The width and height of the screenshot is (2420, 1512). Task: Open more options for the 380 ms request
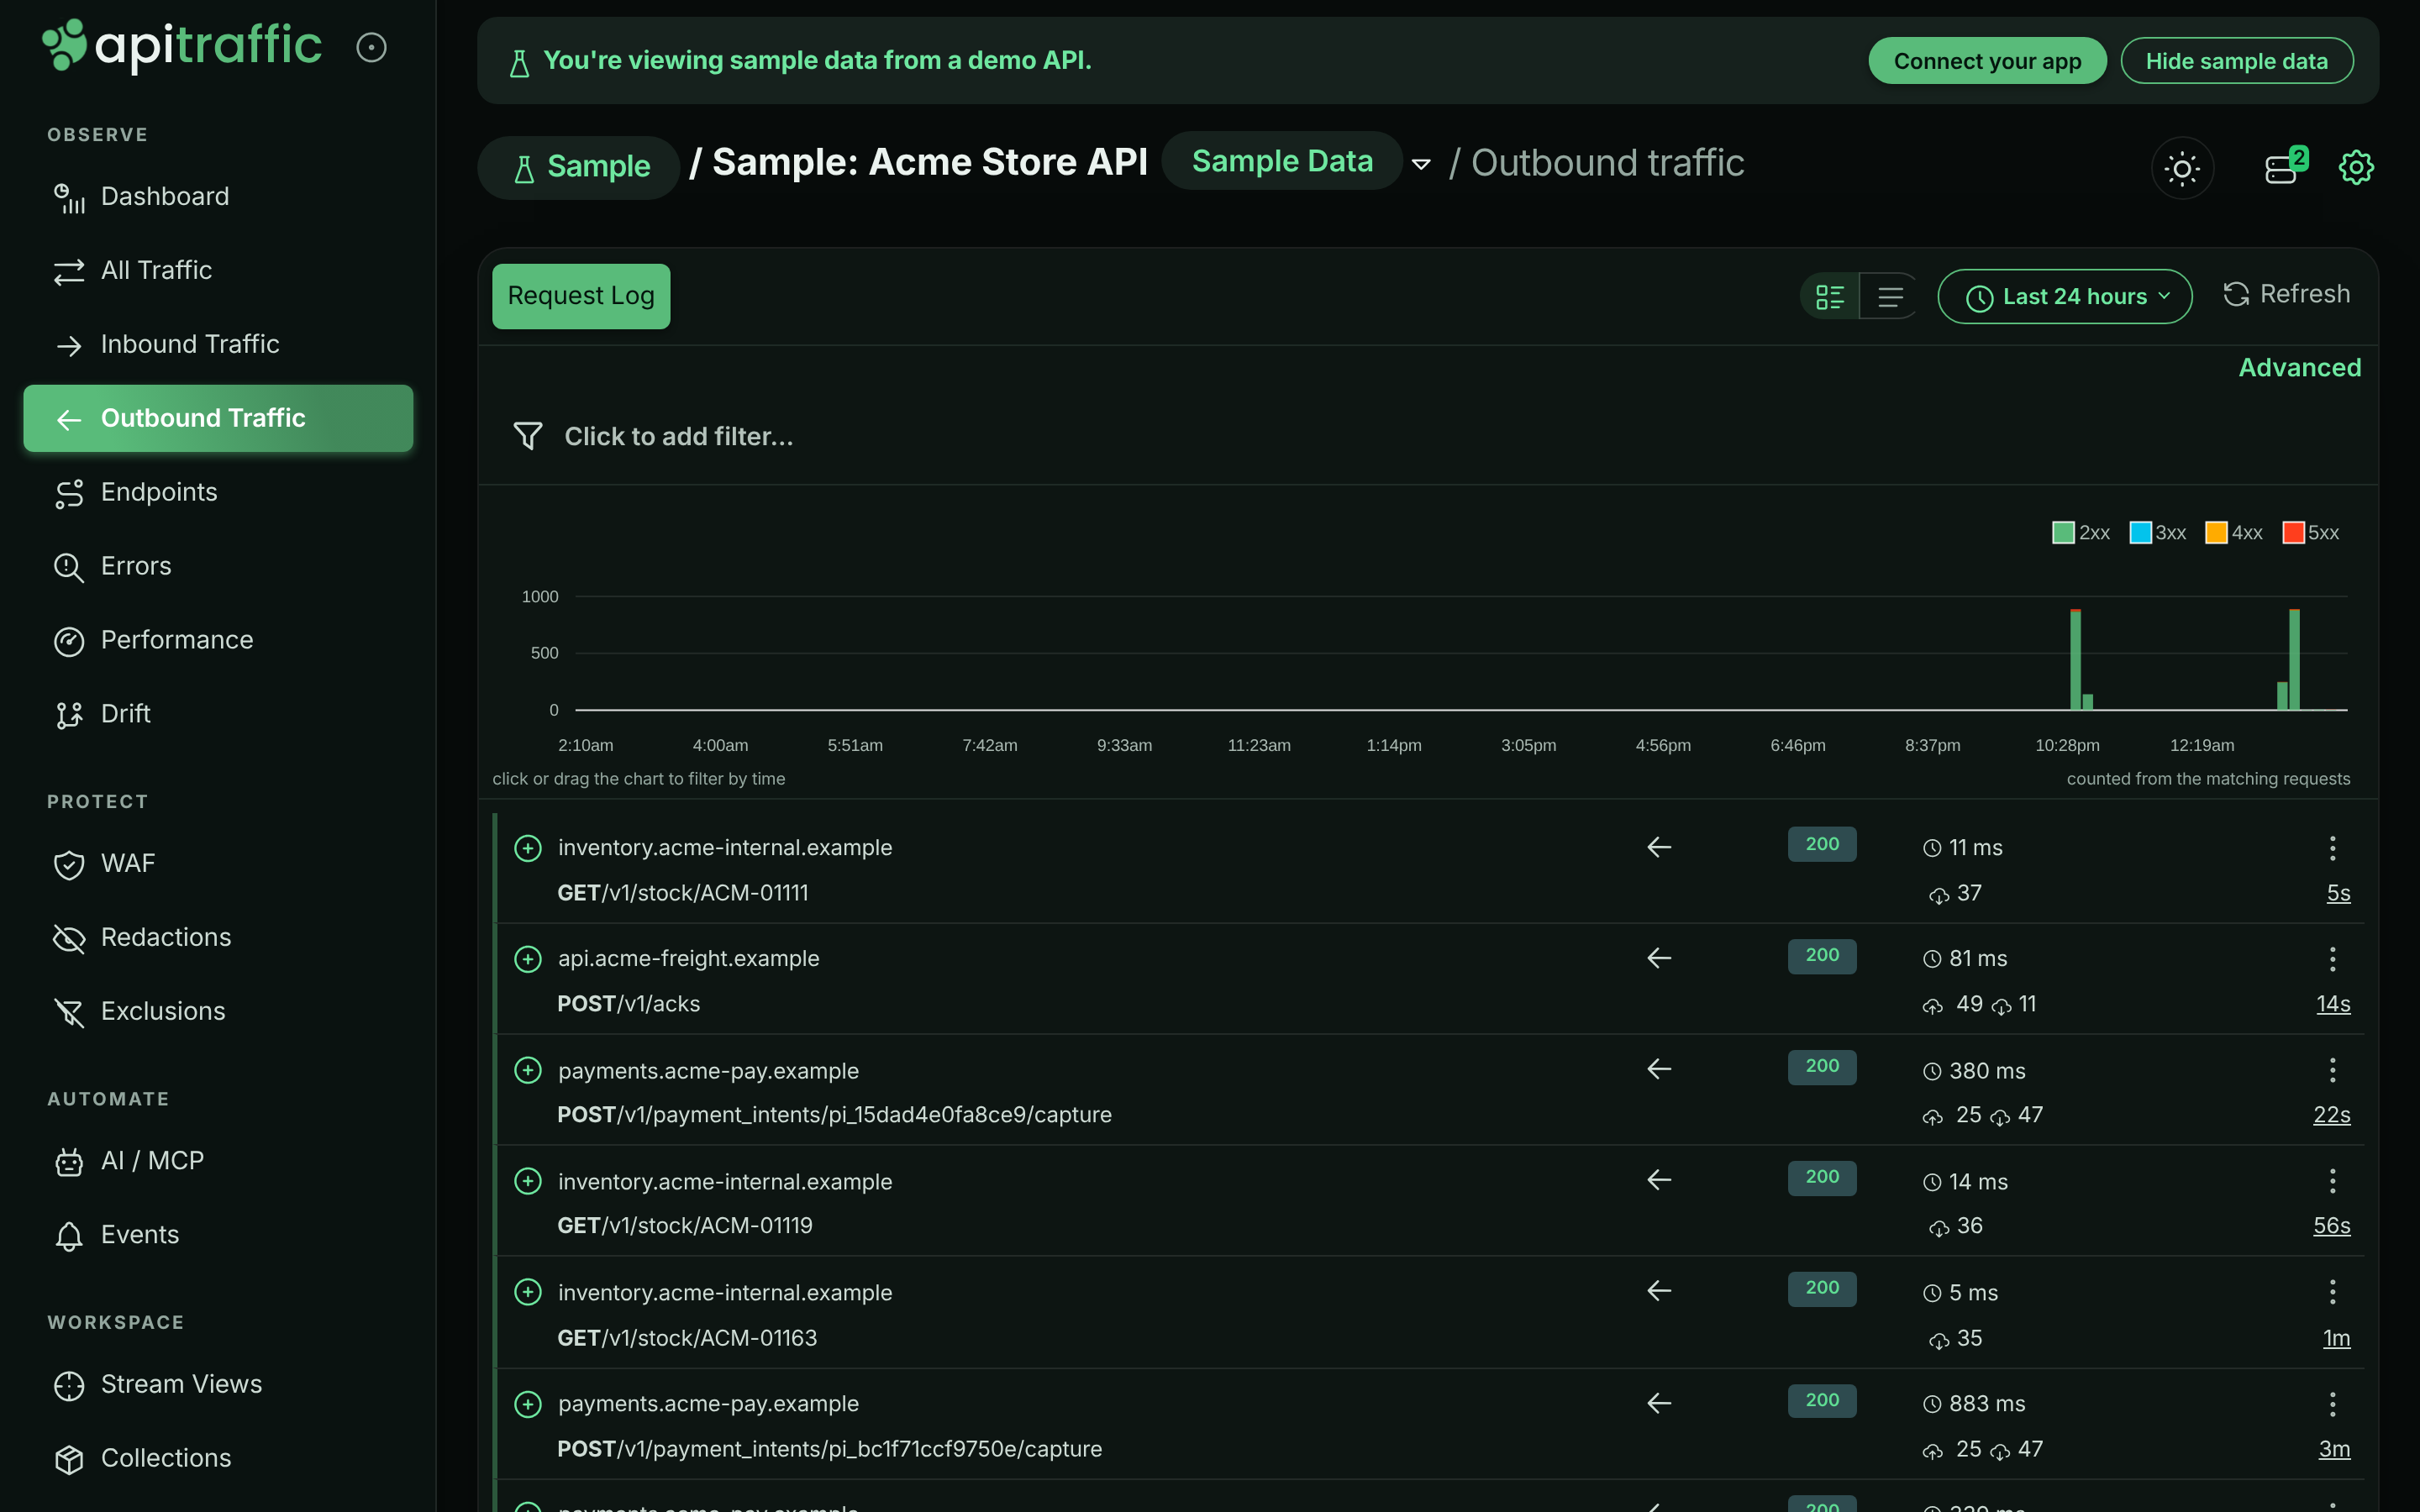pos(2332,1070)
